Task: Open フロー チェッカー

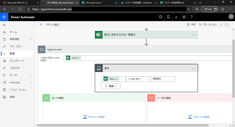Action: tap(208, 25)
